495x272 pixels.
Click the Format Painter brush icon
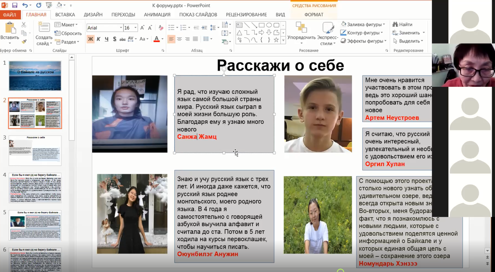(24, 42)
